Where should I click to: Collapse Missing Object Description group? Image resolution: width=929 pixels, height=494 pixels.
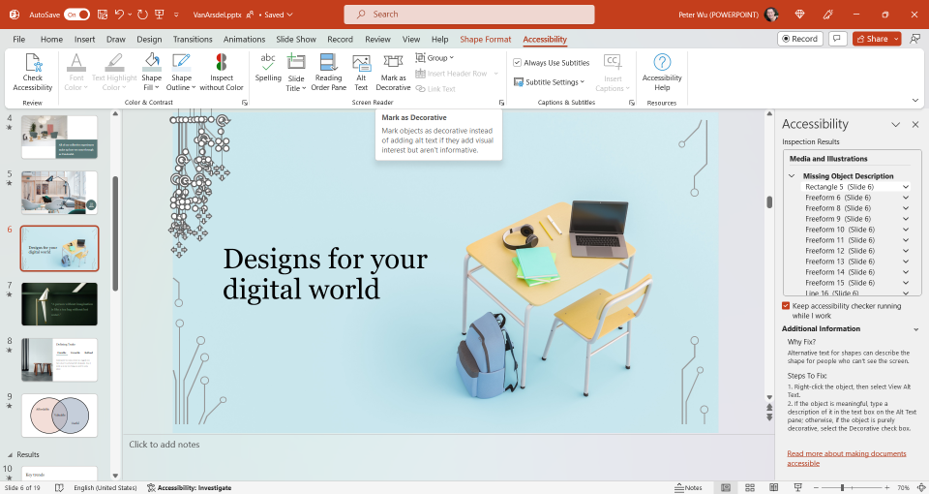pyautogui.click(x=792, y=176)
